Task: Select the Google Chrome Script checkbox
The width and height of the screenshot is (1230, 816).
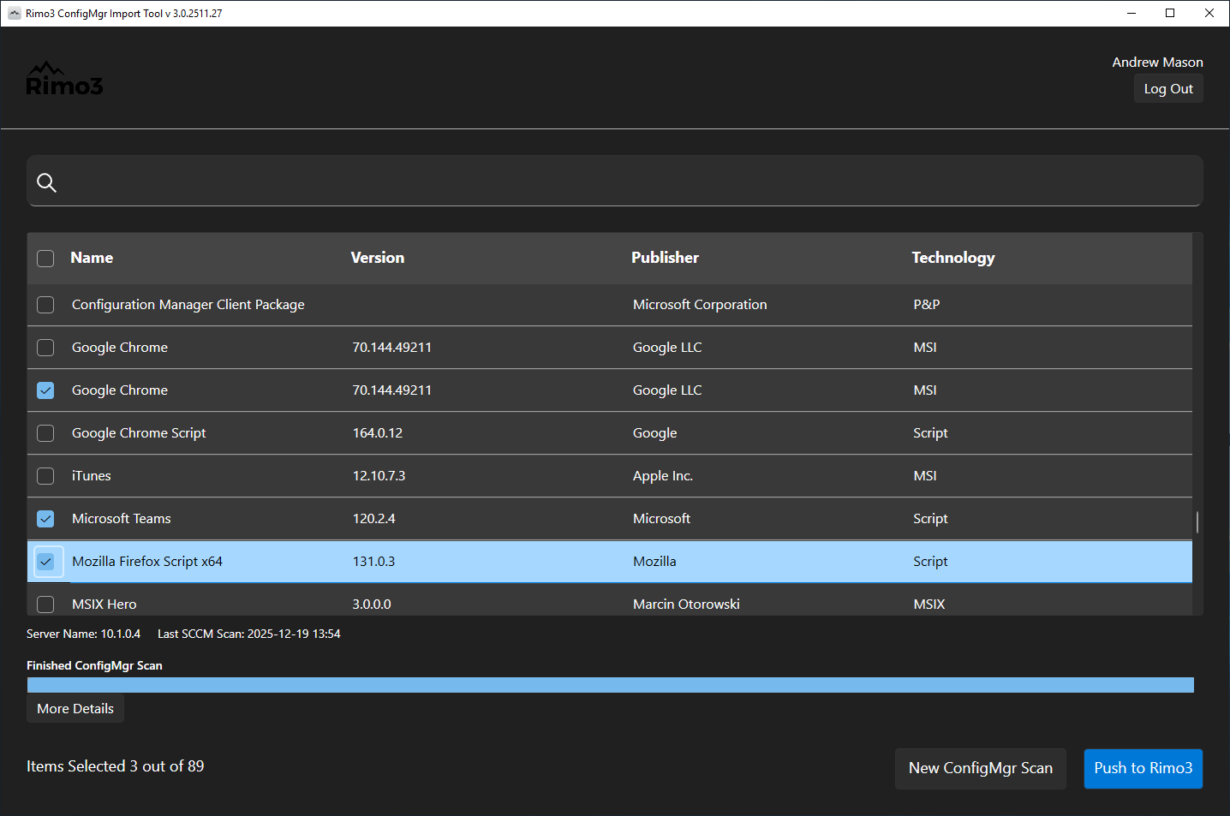Action: (x=45, y=433)
